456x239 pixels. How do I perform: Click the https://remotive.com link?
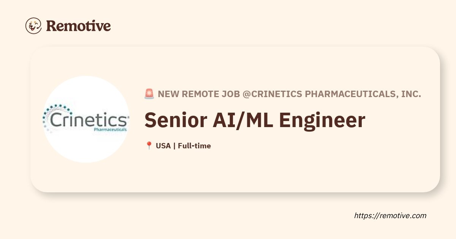[x=390, y=215]
